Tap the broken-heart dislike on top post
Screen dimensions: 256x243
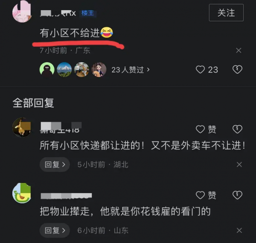coord(237,69)
